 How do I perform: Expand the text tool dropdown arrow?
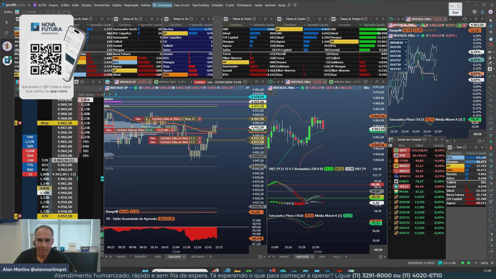pos(494,69)
